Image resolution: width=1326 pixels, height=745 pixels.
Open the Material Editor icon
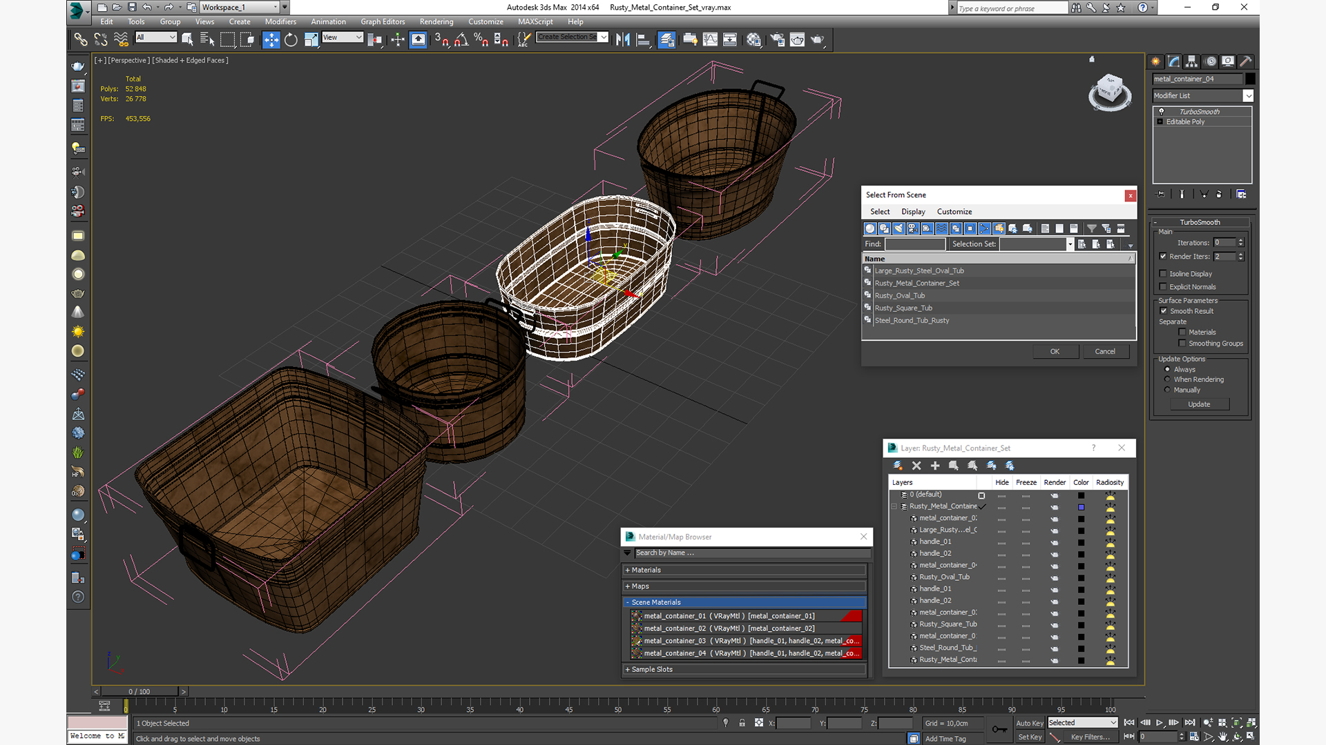[753, 39]
